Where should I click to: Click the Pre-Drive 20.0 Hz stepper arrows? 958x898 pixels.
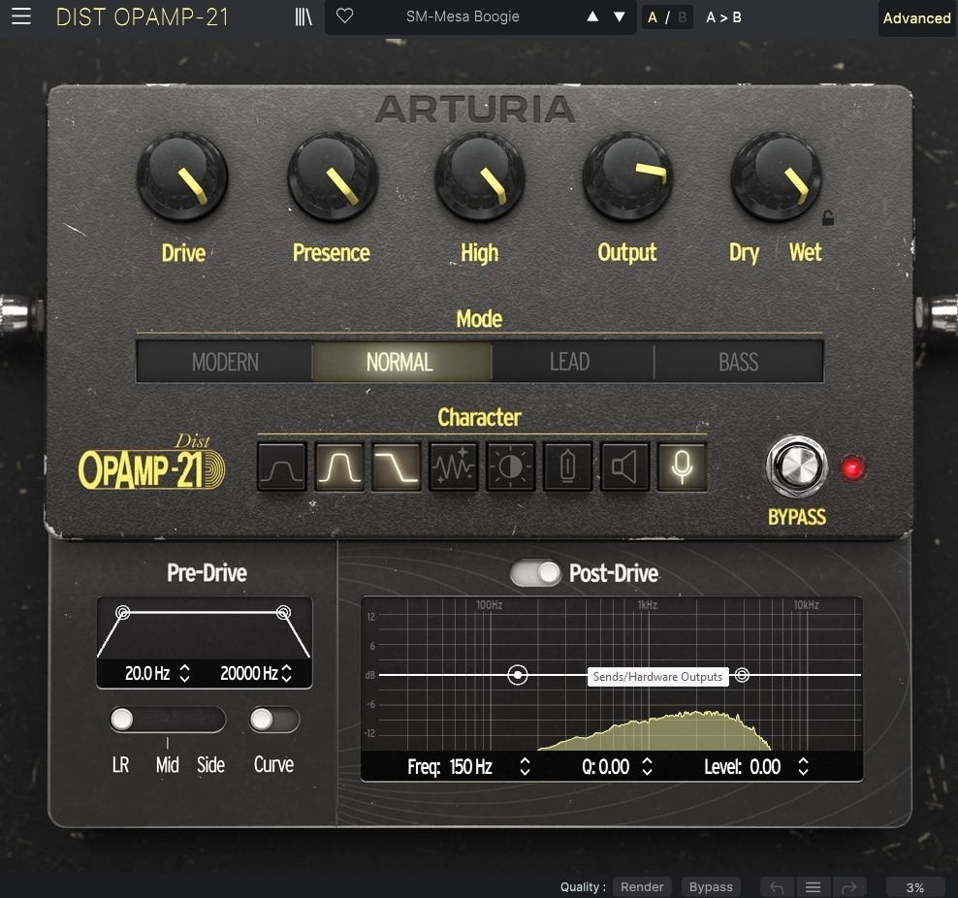pos(184,673)
